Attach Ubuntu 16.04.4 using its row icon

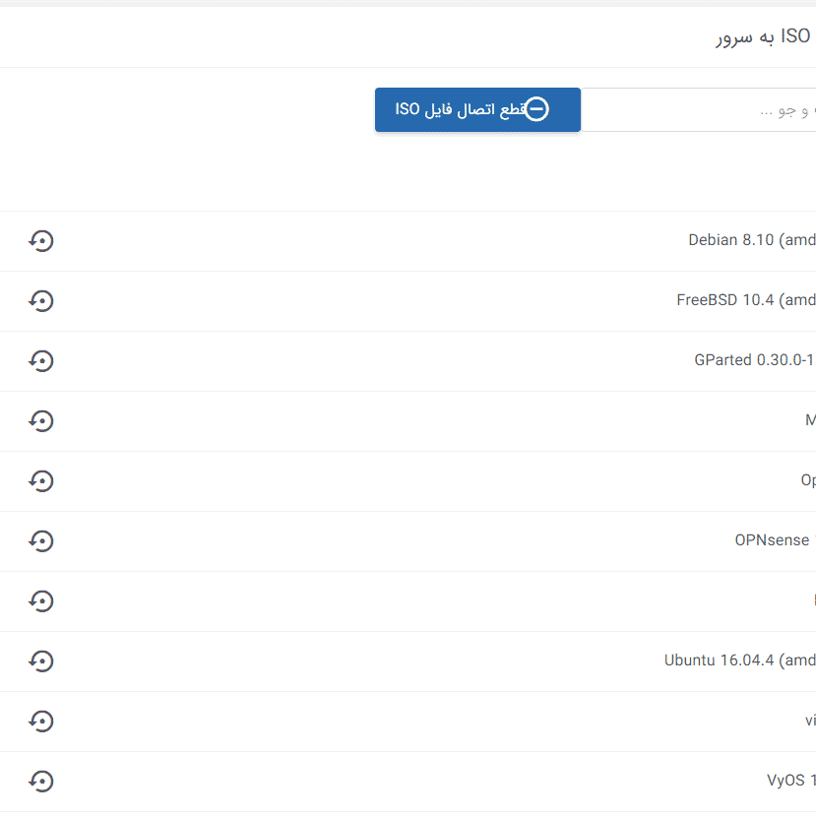click(x=40, y=661)
